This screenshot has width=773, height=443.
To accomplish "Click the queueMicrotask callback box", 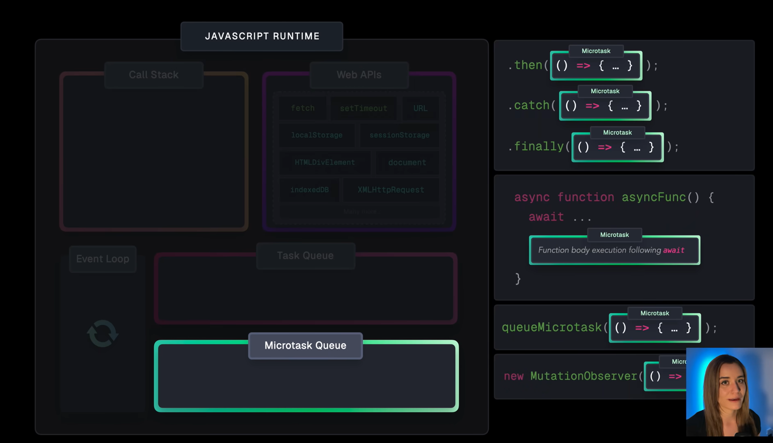I will (654, 328).
